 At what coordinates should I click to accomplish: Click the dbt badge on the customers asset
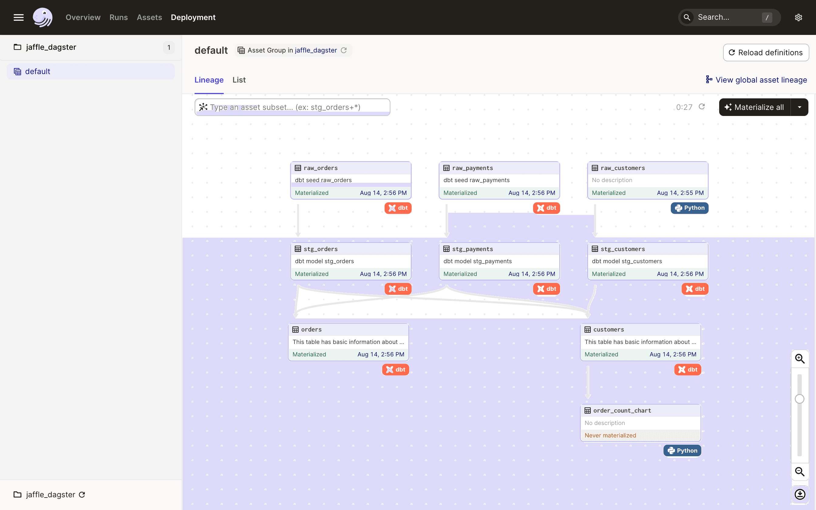click(687, 369)
